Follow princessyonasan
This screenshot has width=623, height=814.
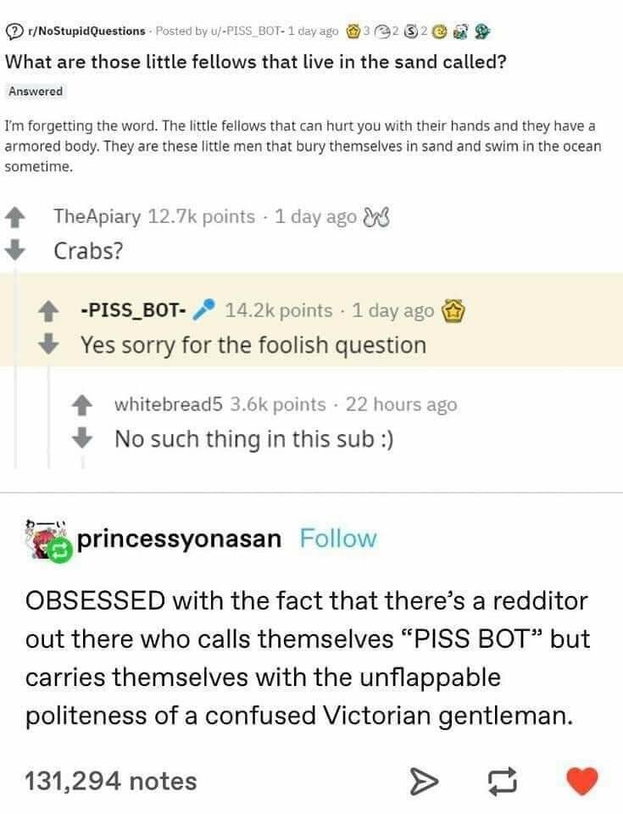coord(338,538)
